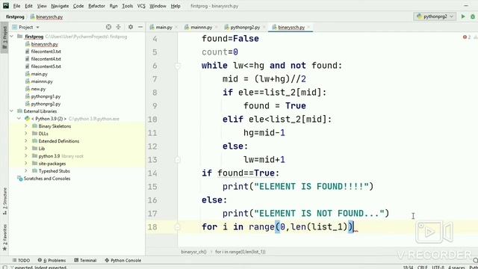Expand the DLLs folder

pyautogui.click(x=26, y=134)
